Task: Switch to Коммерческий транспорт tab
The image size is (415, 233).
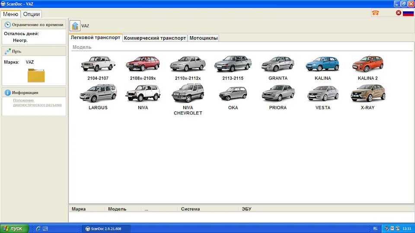Action: (x=155, y=38)
